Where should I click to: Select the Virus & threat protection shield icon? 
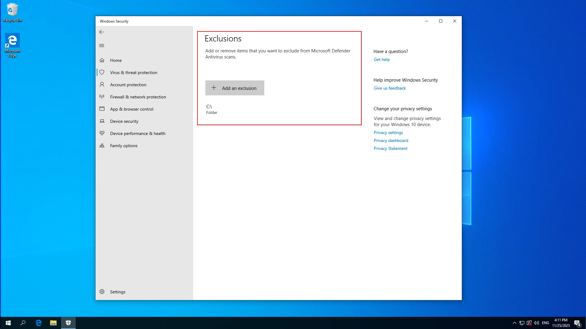(102, 73)
